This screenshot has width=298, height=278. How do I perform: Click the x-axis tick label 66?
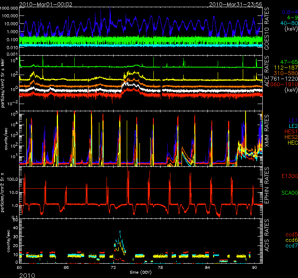tap(66, 268)
